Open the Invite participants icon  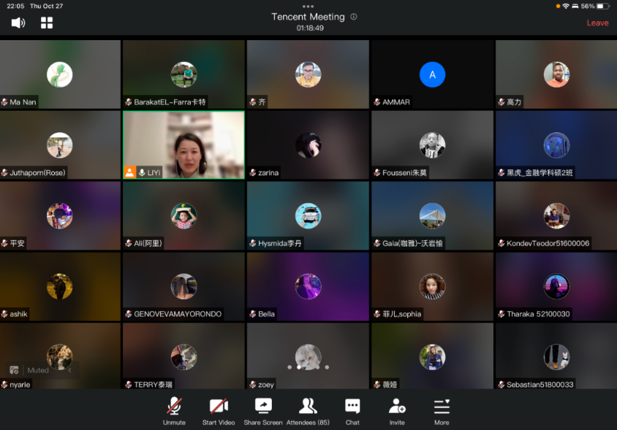(397, 411)
